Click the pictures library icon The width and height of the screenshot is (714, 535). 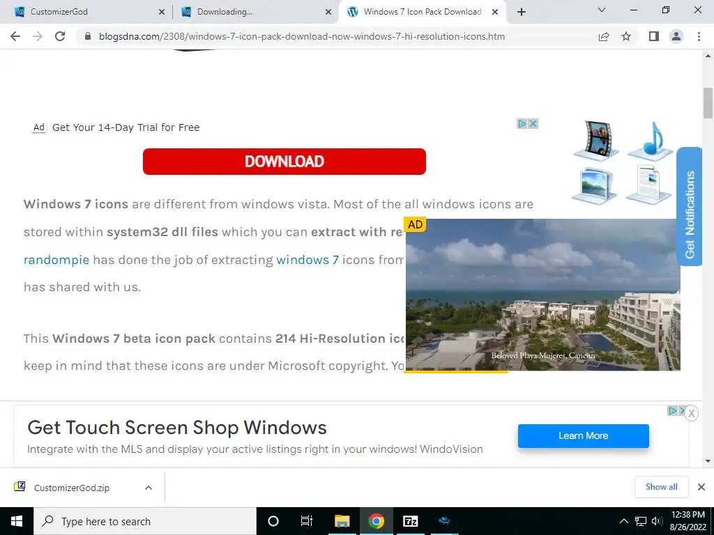pos(595,186)
